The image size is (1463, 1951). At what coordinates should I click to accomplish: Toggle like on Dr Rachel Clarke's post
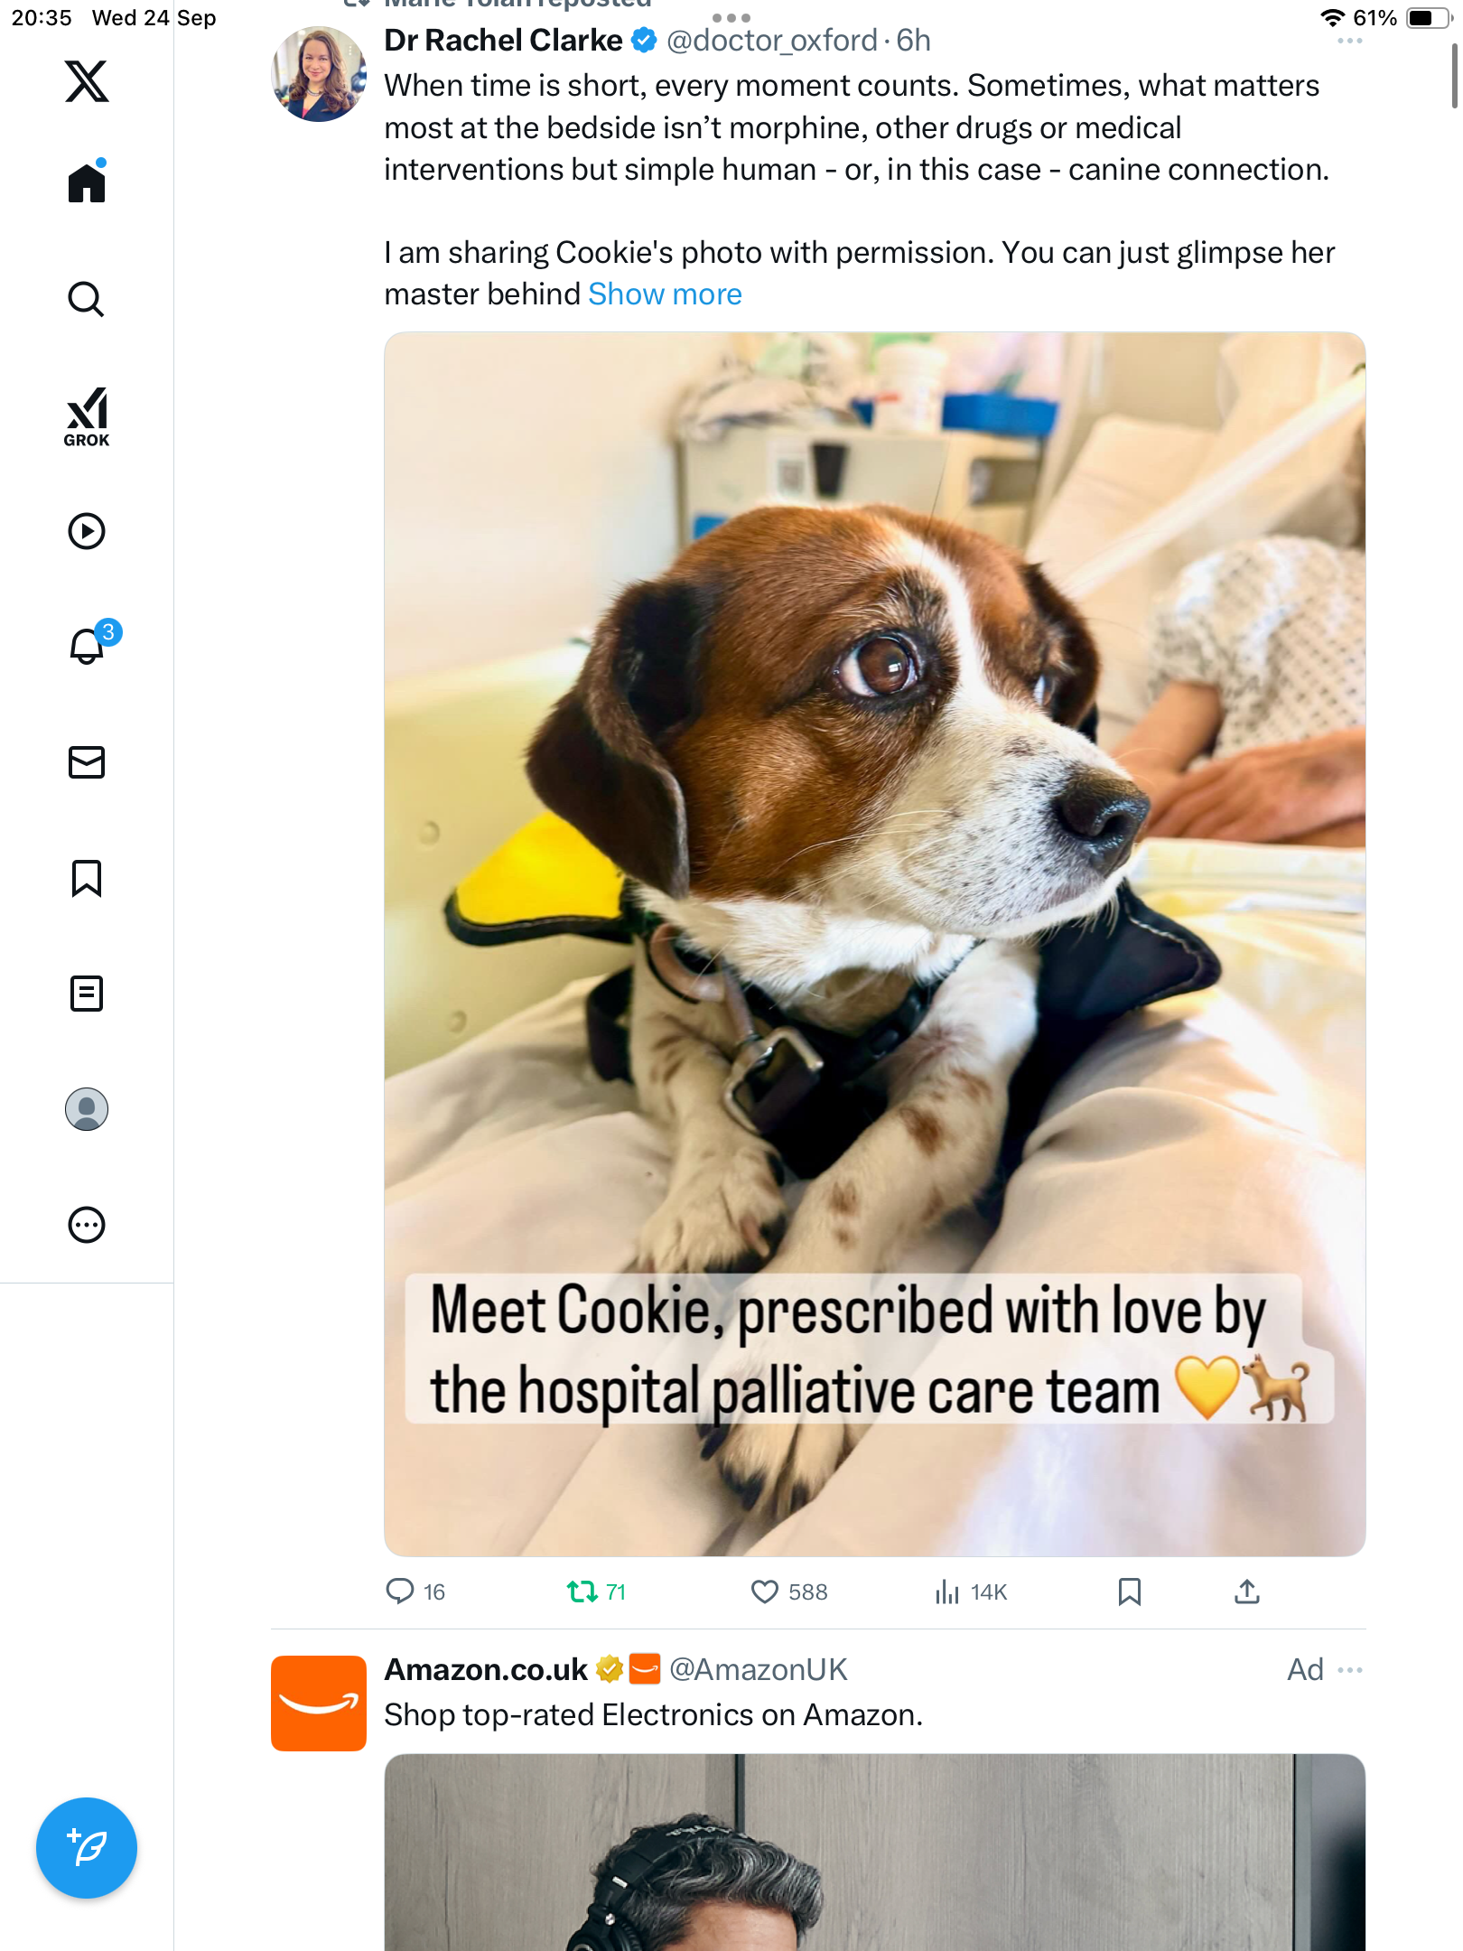[x=764, y=1592]
